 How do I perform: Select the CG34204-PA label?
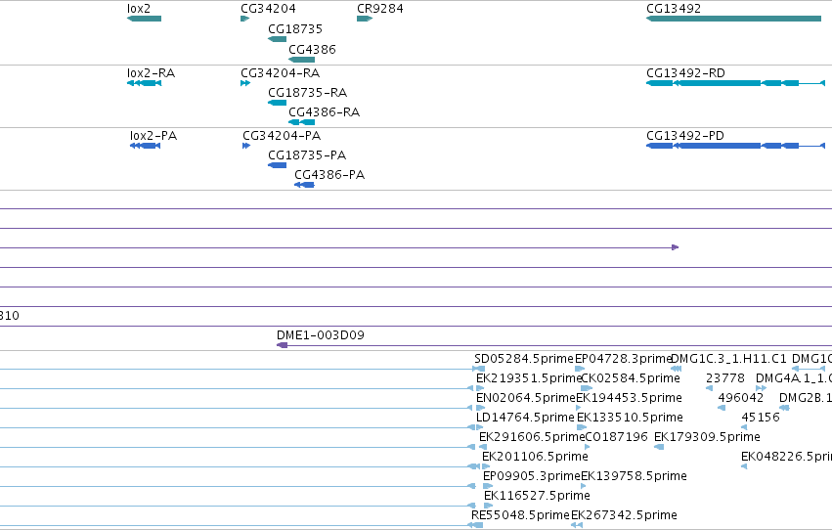coord(282,136)
